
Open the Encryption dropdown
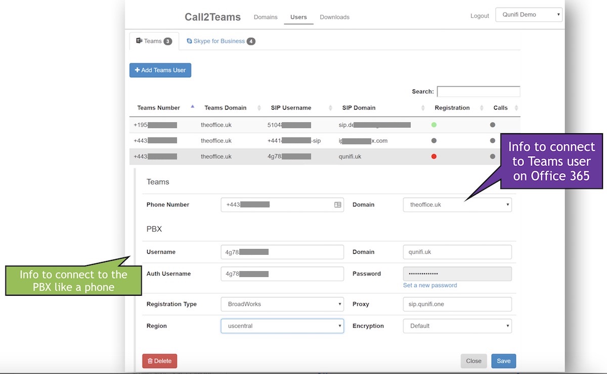[457, 326]
